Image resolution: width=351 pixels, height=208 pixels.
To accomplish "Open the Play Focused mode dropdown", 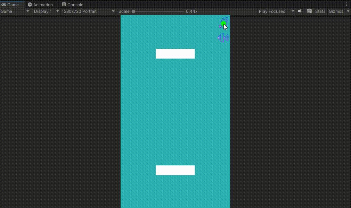I will pos(276,11).
